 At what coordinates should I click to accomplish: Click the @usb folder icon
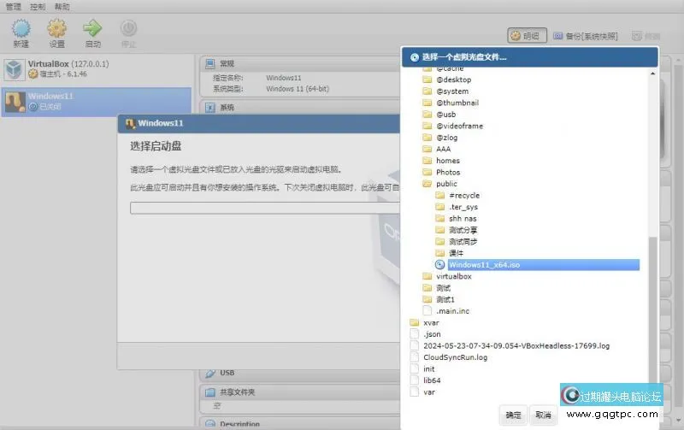pos(427,115)
